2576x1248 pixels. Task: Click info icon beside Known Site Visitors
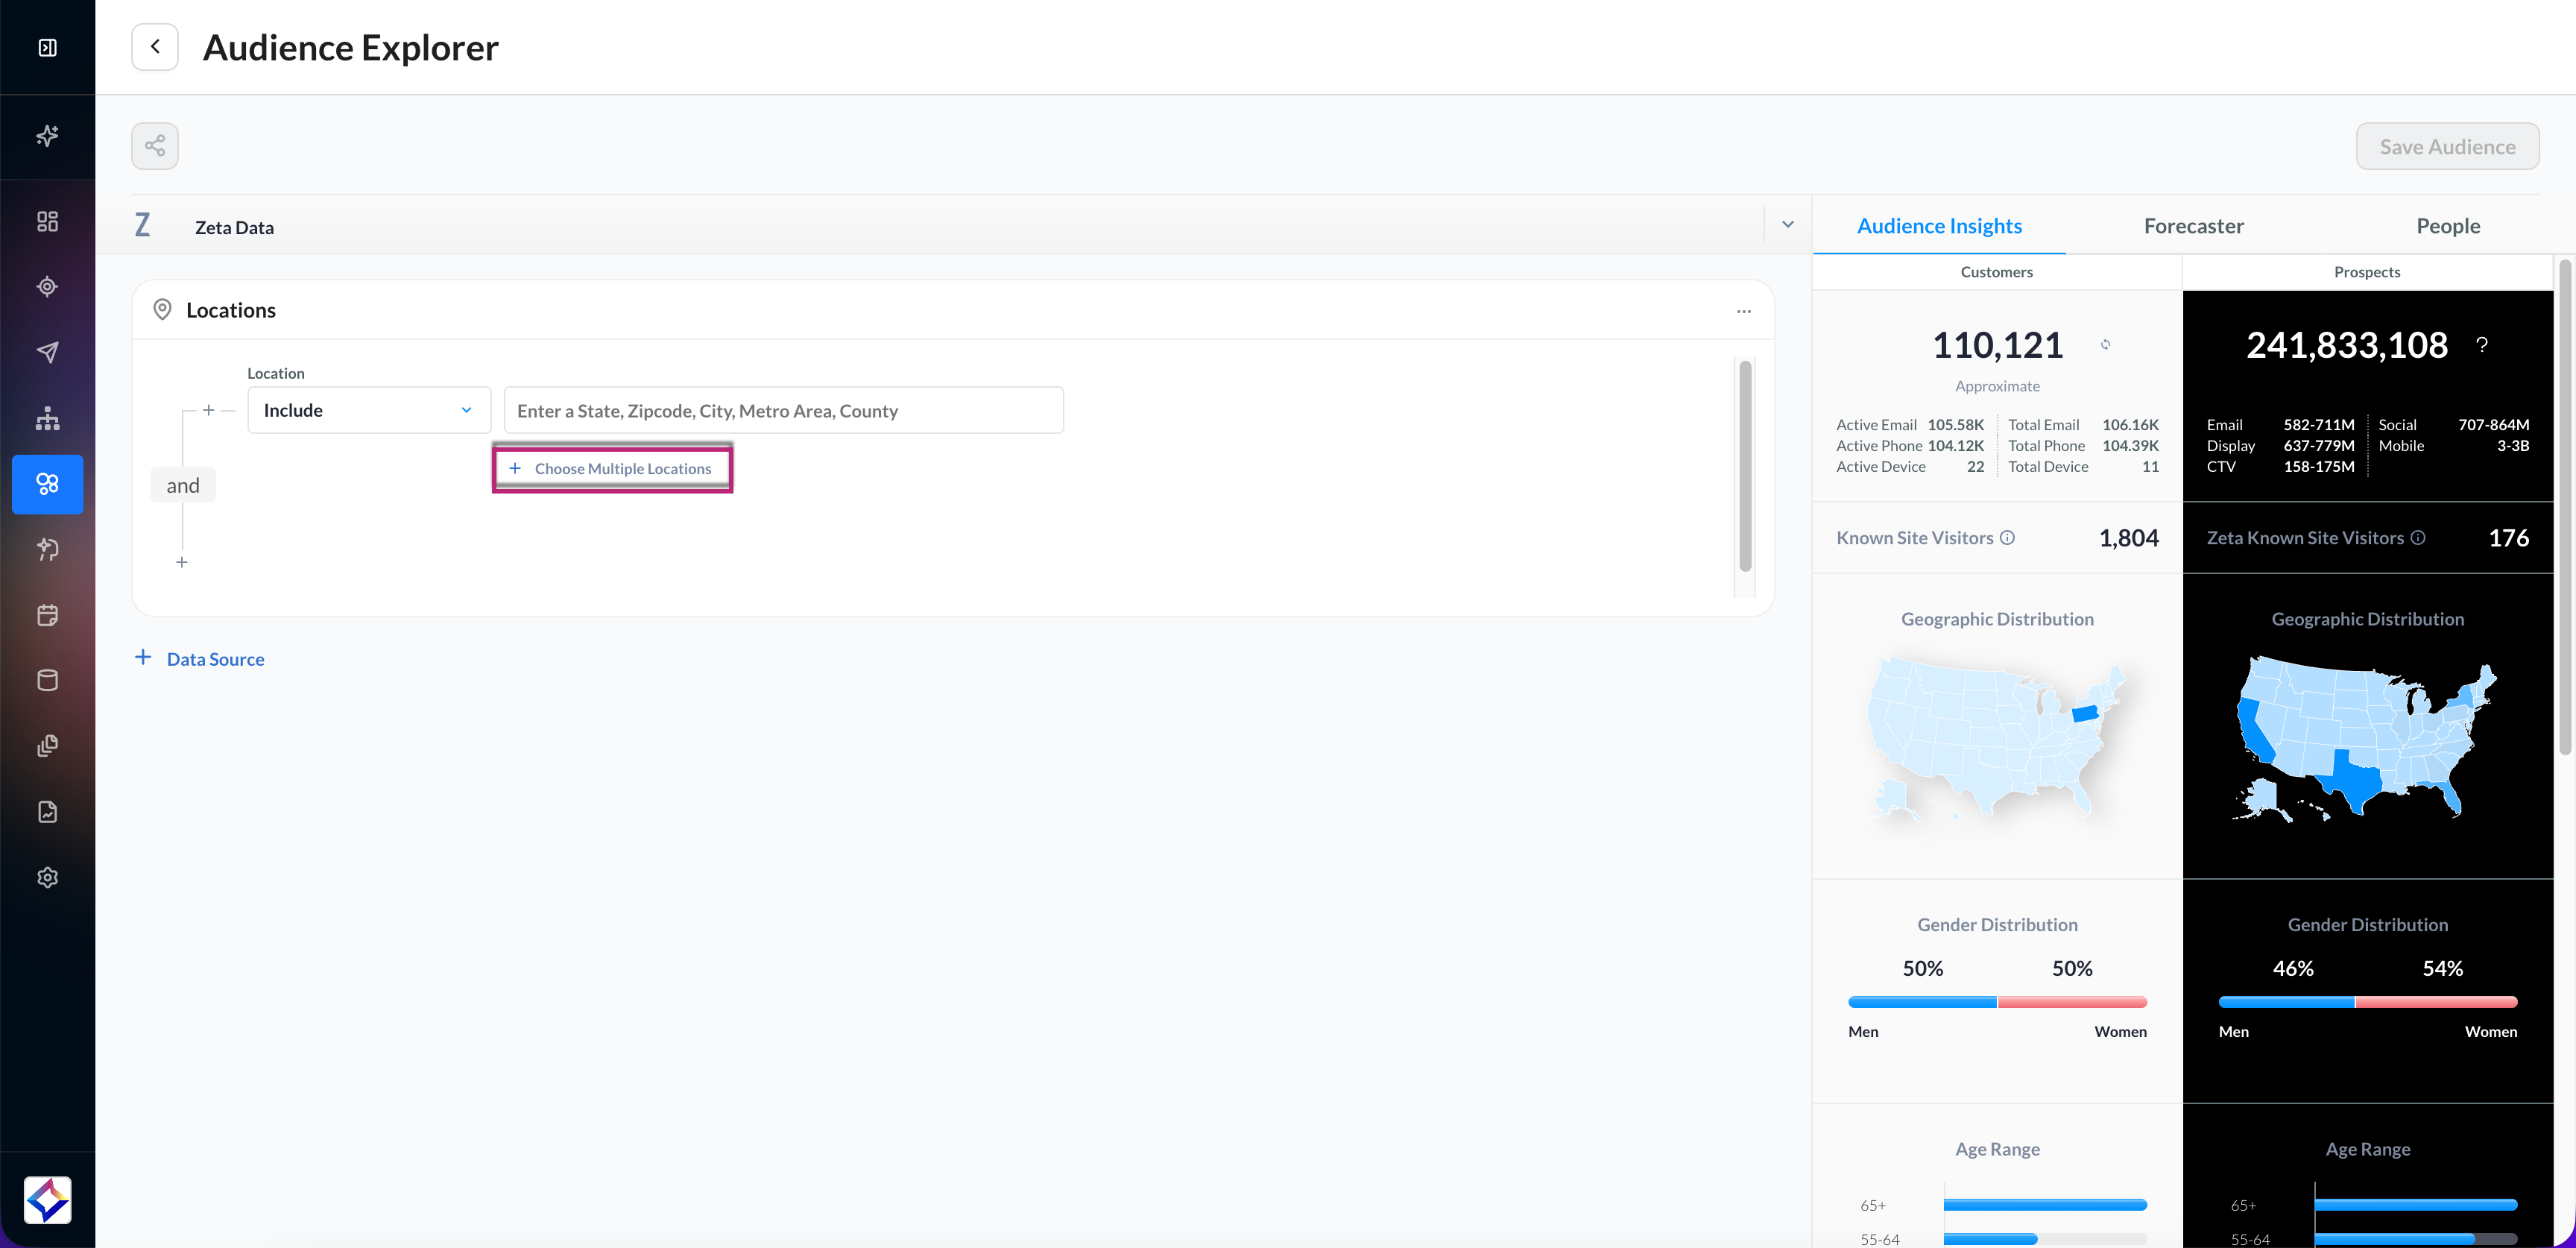(x=2007, y=538)
